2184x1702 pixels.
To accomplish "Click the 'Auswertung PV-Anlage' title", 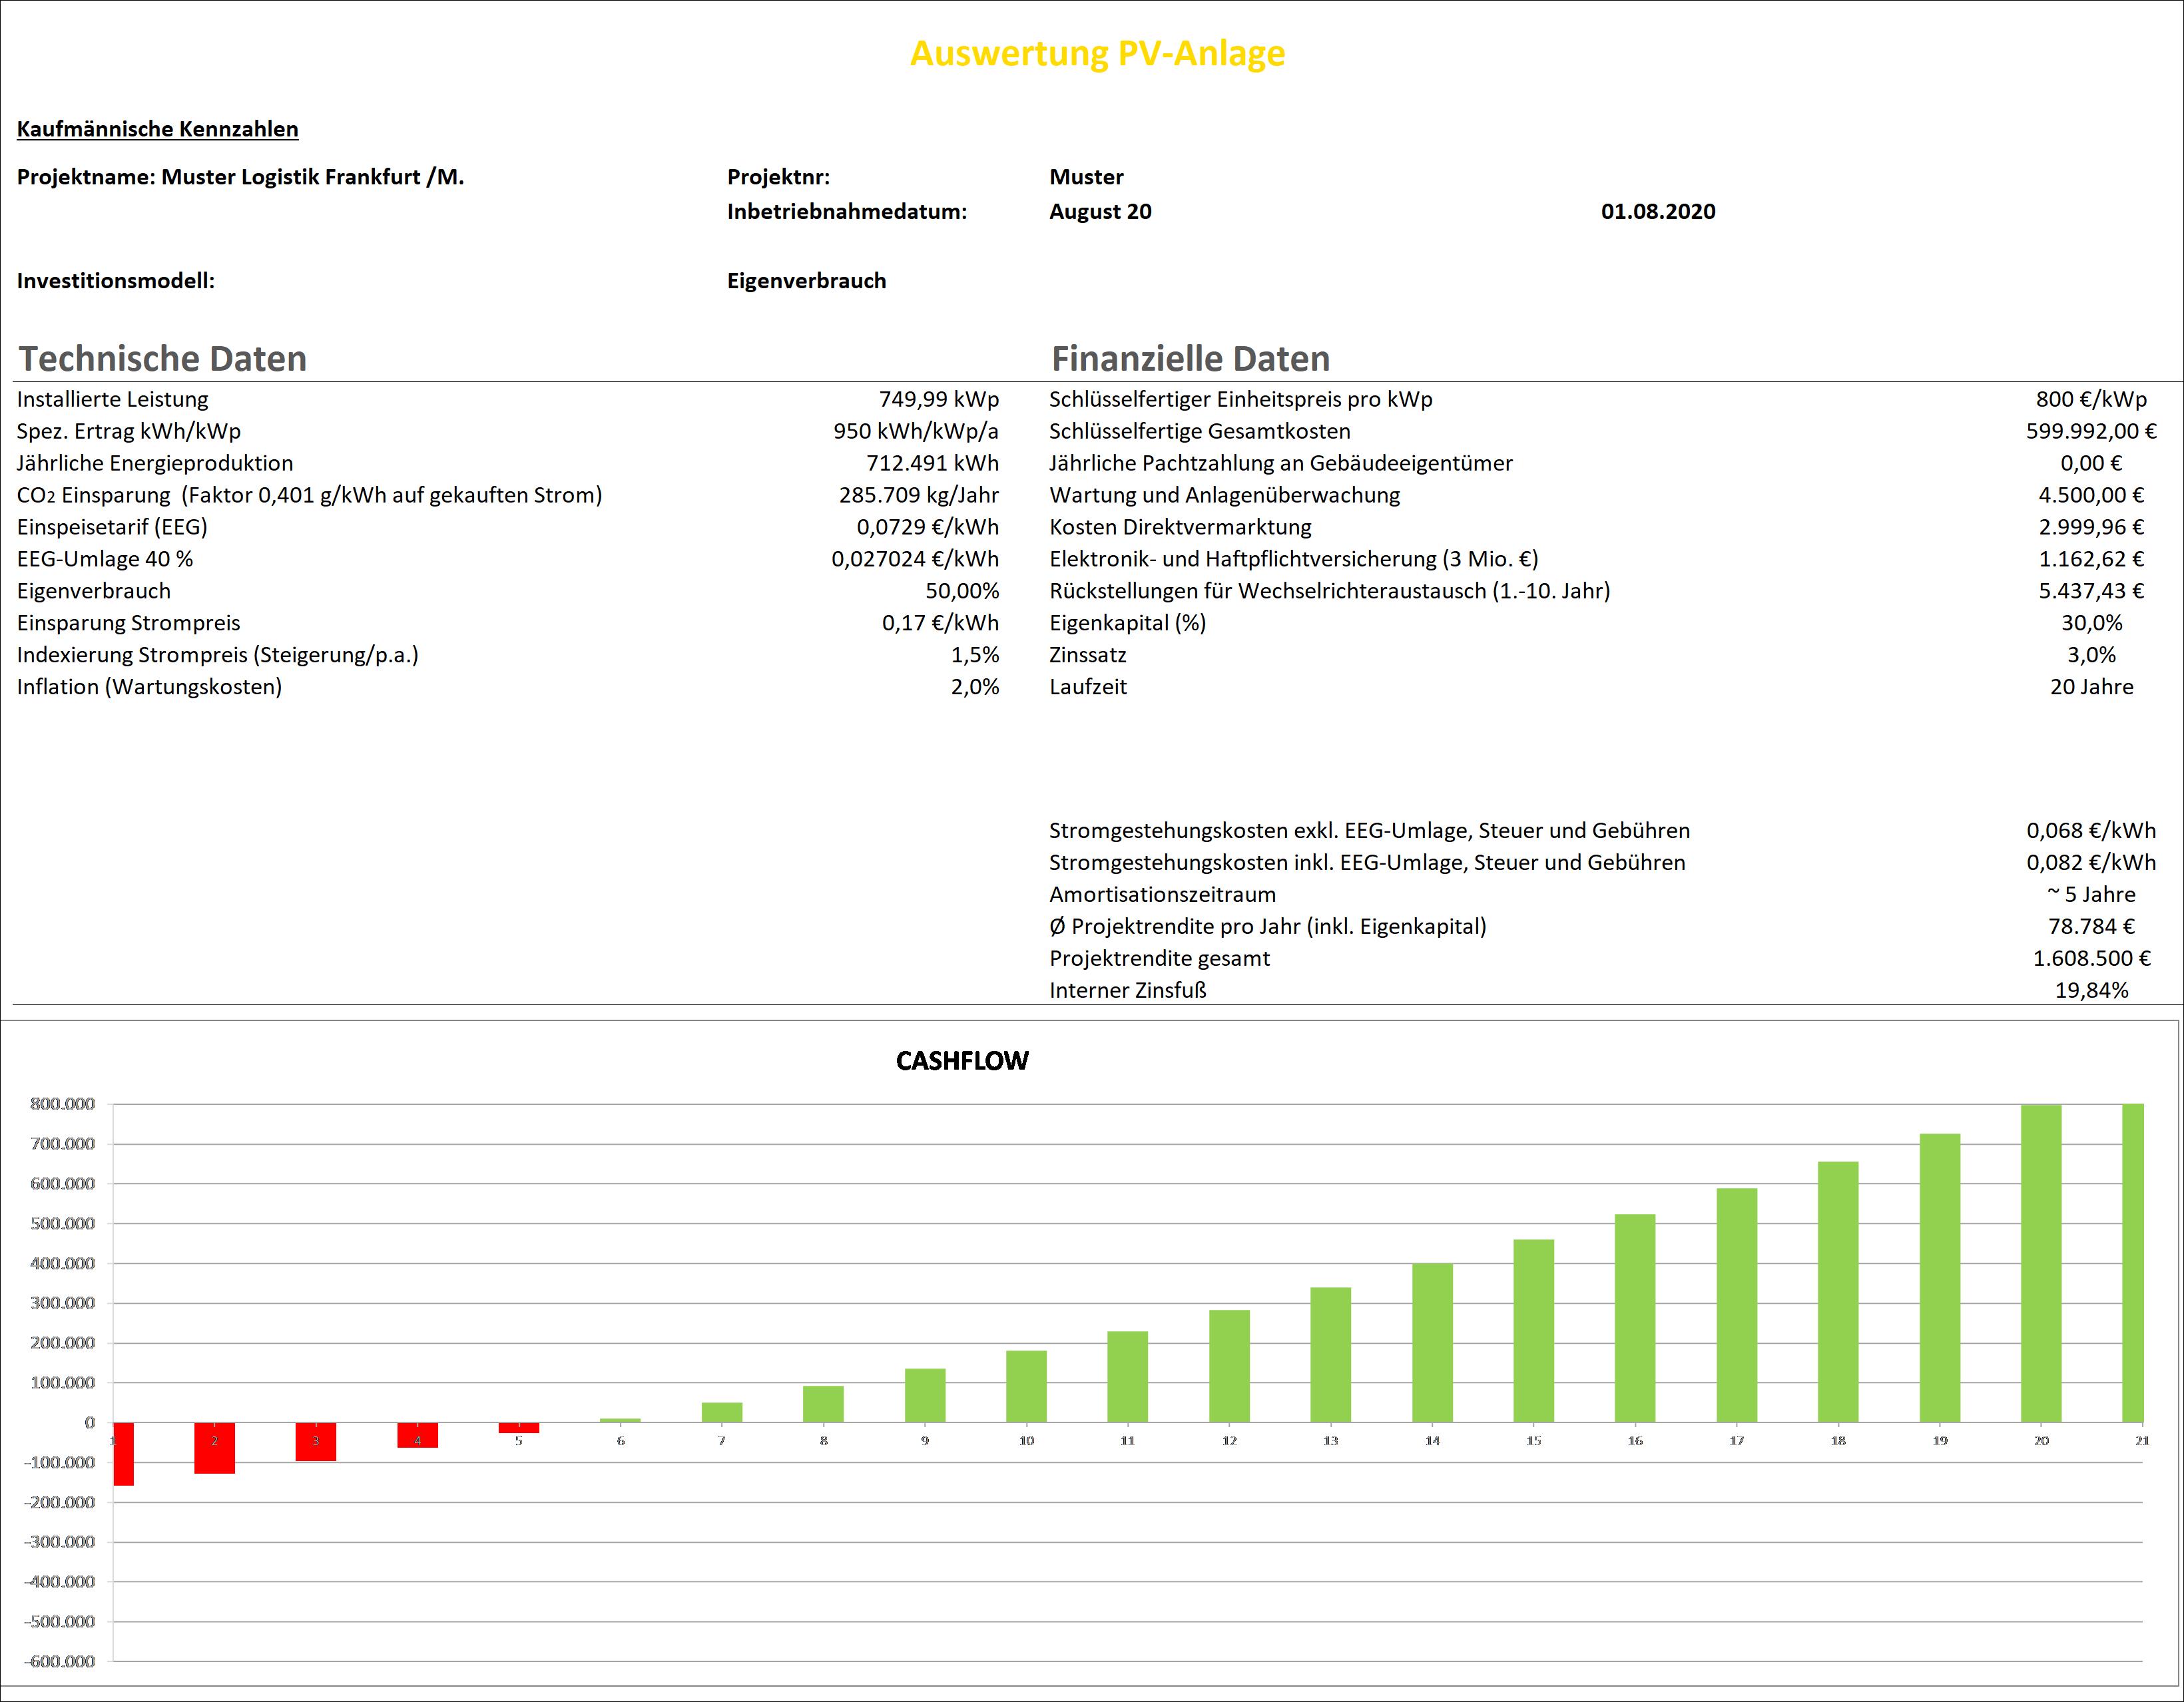I will pos(1097,53).
